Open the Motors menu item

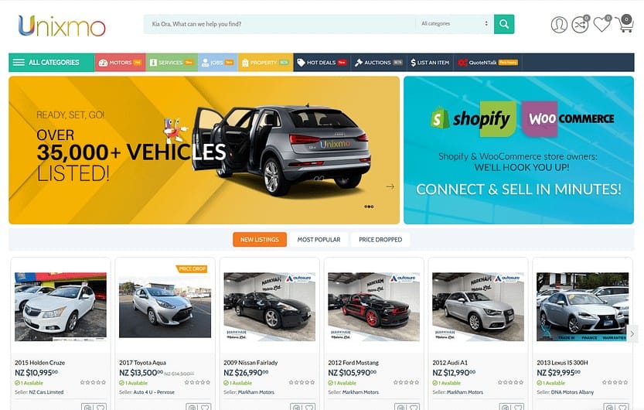pyautogui.click(x=120, y=63)
